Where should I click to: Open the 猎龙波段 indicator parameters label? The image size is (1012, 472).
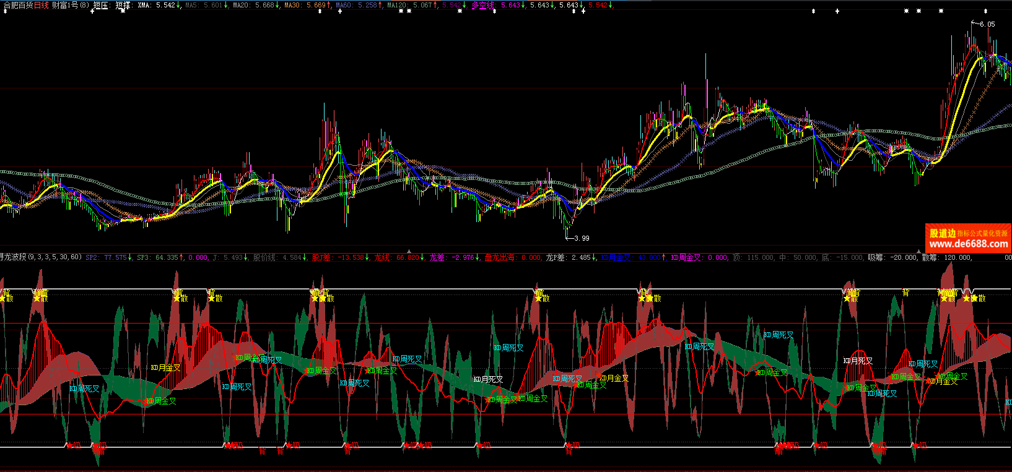pyautogui.click(x=41, y=257)
